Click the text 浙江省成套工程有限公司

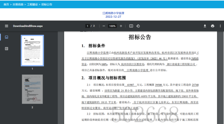point(181,64)
